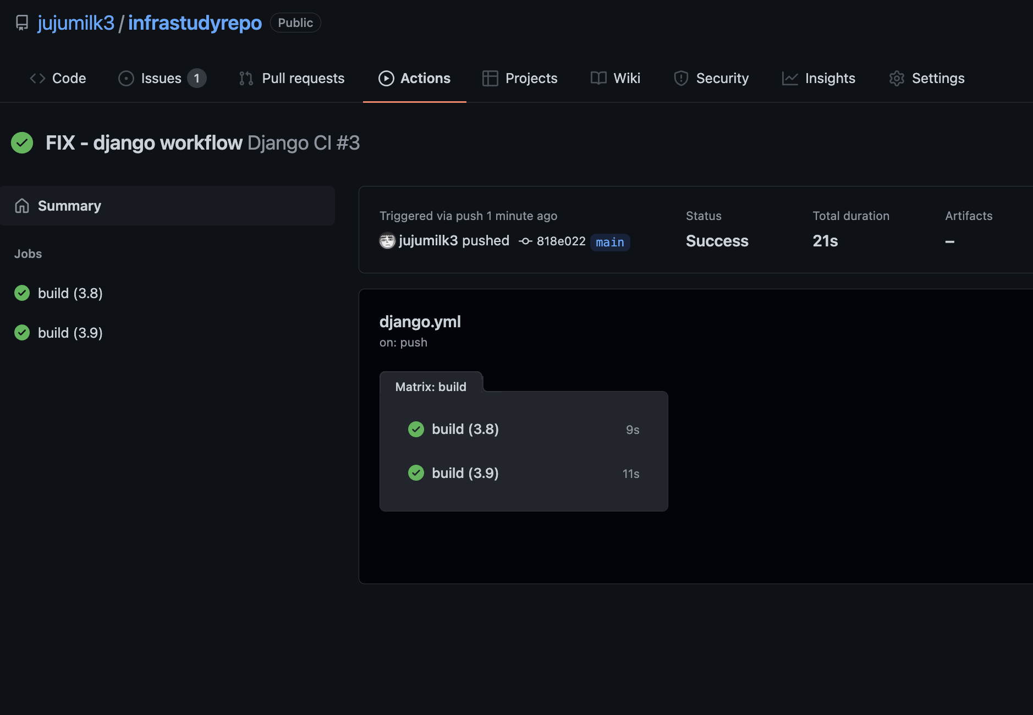Click the Triggered via push 1 minute ago text

[x=469, y=216]
